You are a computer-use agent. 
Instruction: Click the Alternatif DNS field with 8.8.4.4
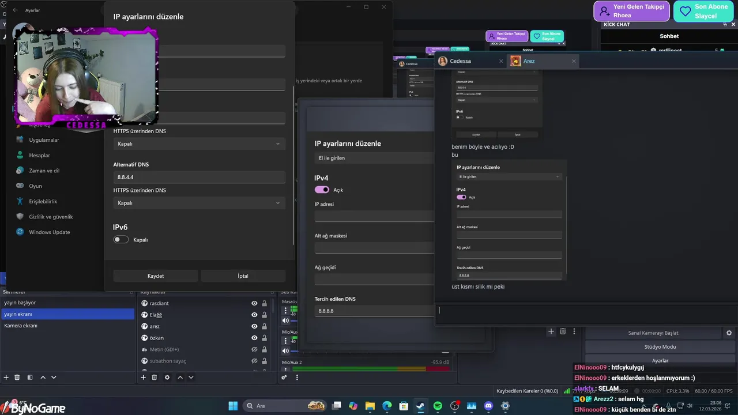click(x=199, y=177)
